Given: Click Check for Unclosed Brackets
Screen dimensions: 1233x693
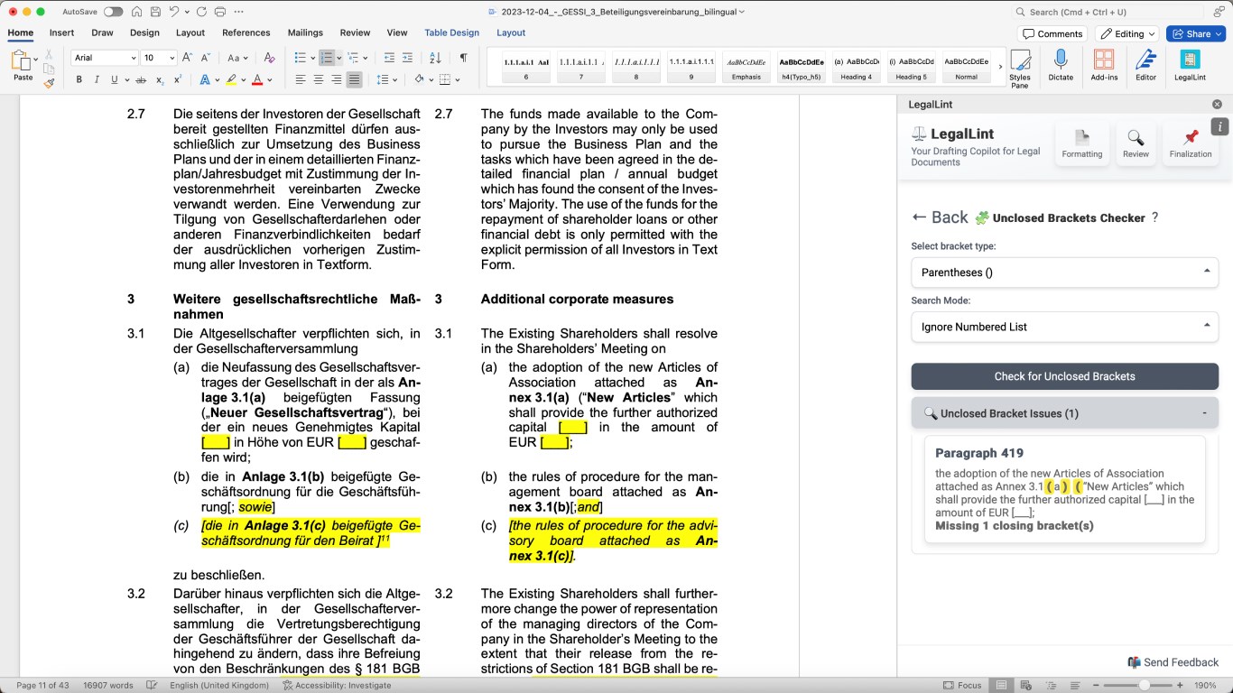Looking at the screenshot, I should 1065,376.
